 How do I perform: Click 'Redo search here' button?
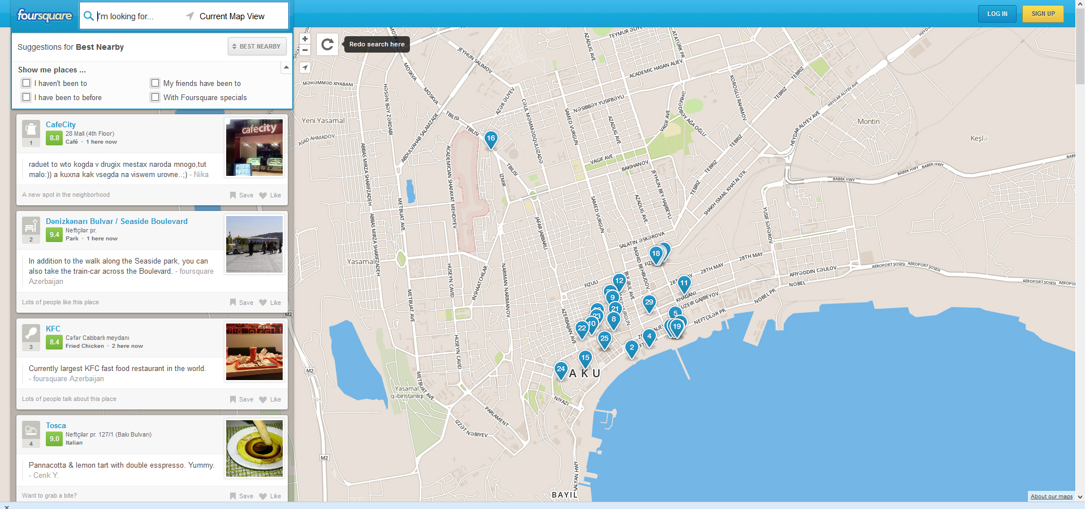tap(377, 44)
